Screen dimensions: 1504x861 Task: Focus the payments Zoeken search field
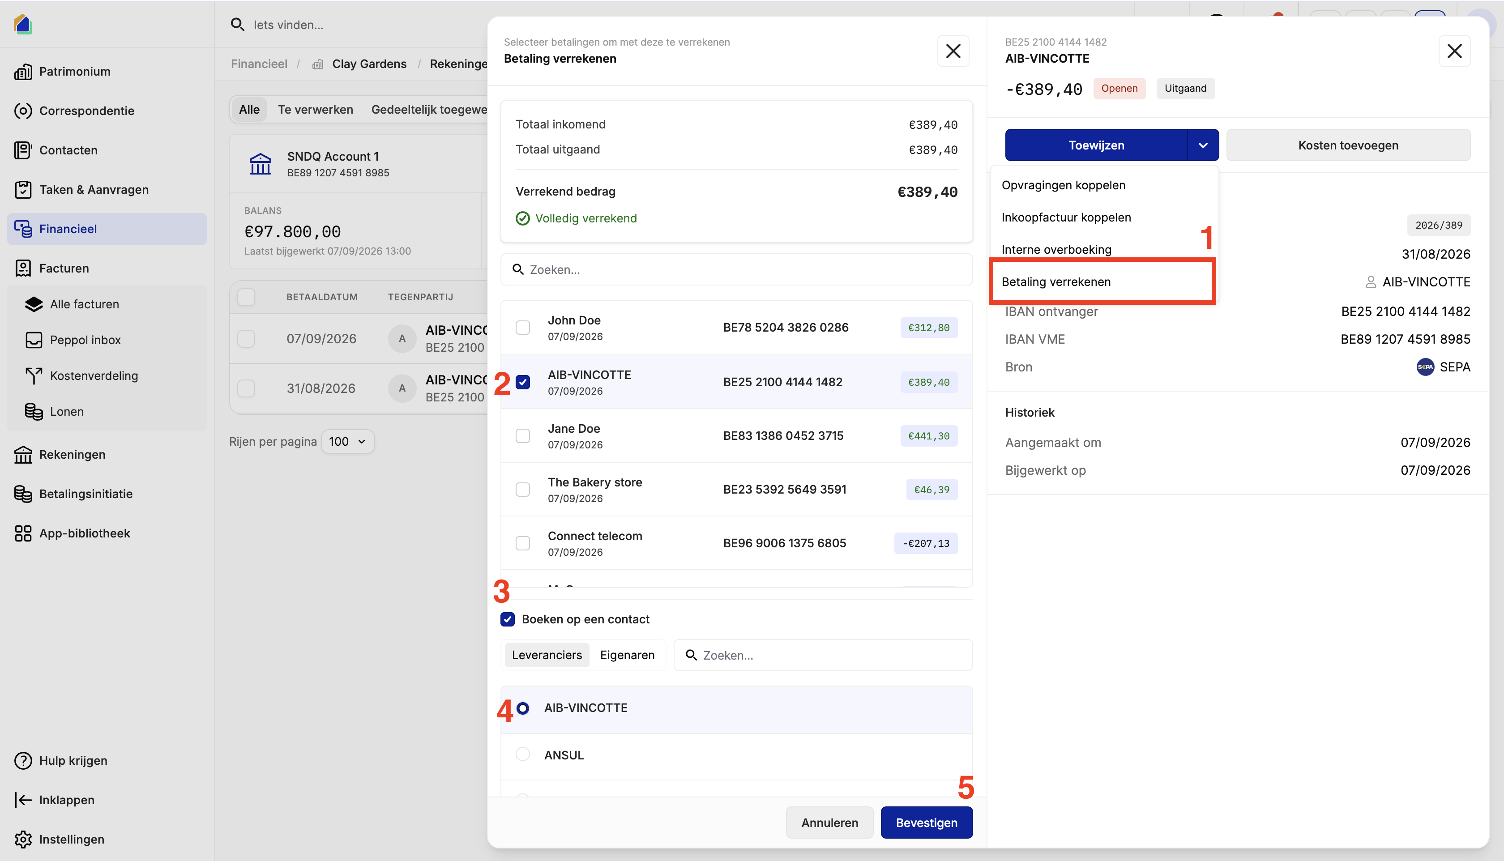point(736,270)
